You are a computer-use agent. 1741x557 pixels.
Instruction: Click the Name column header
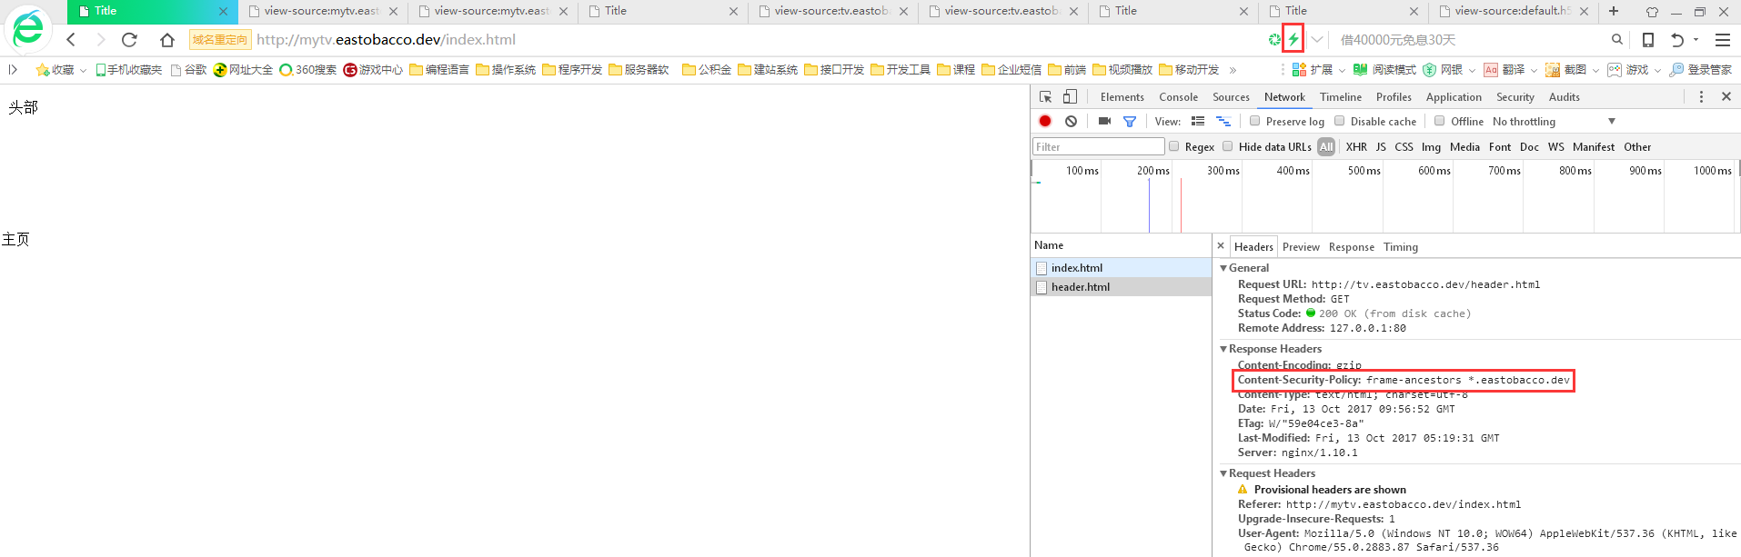pos(1121,245)
